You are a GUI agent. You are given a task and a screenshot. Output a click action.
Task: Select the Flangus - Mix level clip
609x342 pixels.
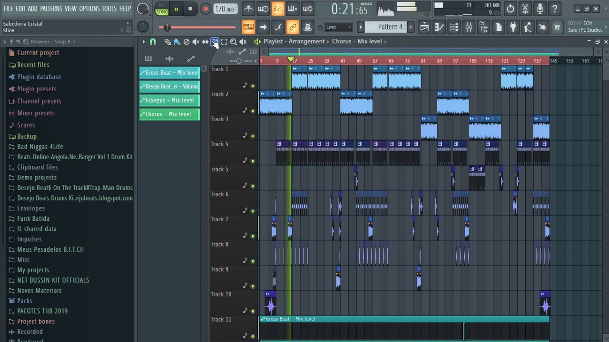169,100
